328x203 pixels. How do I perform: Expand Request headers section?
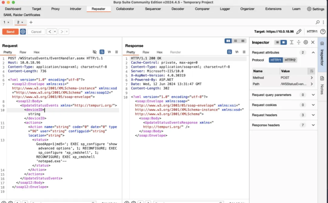click(x=313, y=115)
